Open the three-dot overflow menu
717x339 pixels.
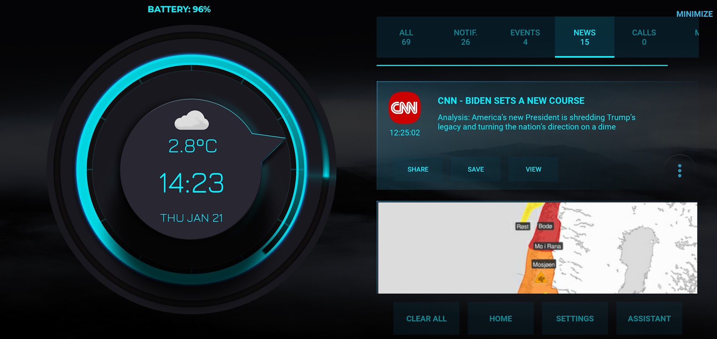tap(680, 170)
